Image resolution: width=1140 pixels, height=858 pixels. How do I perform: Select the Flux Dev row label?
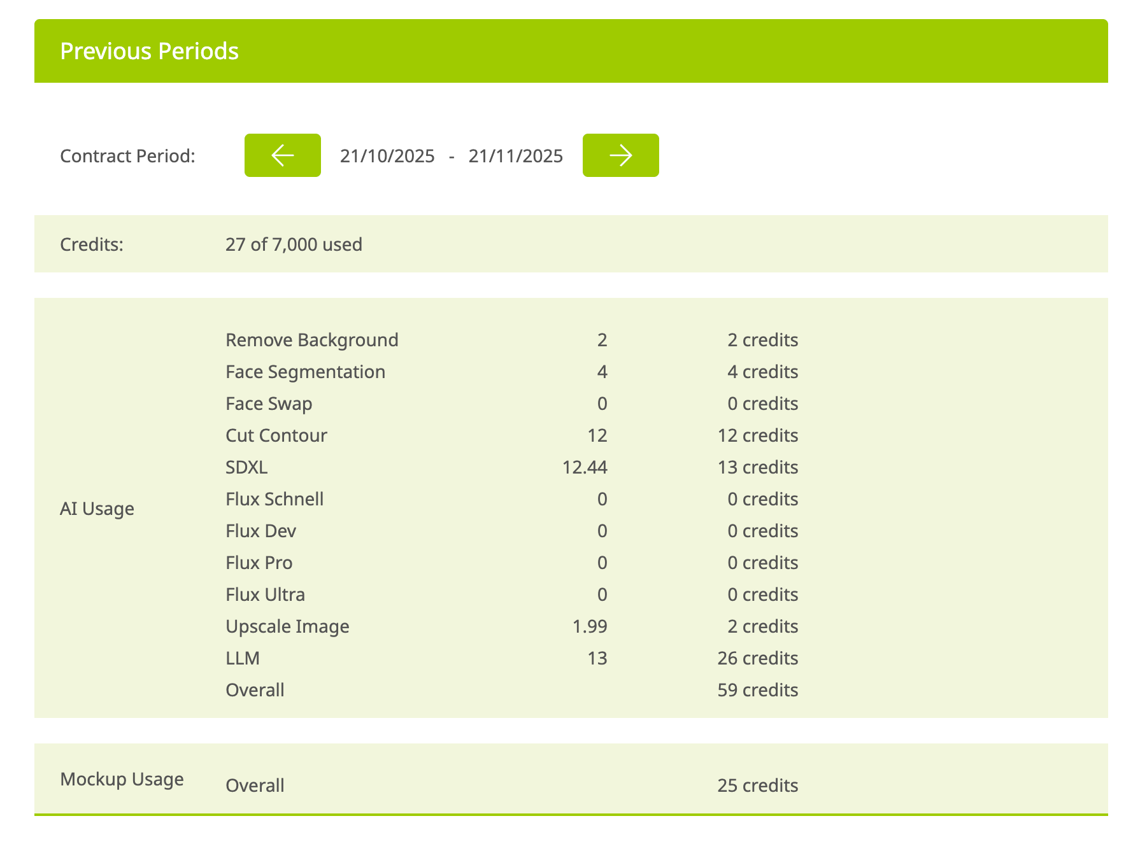(x=260, y=531)
